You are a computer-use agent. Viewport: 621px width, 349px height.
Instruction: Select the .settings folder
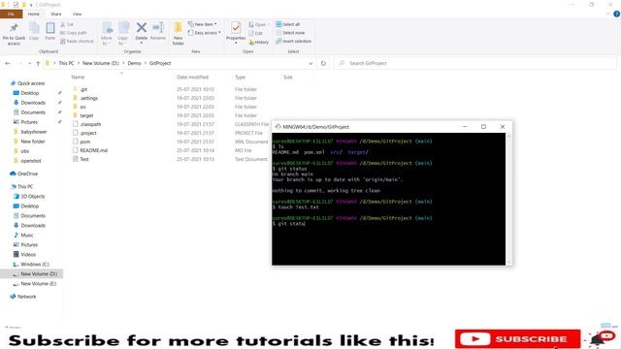pyautogui.click(x=88, y=98)
